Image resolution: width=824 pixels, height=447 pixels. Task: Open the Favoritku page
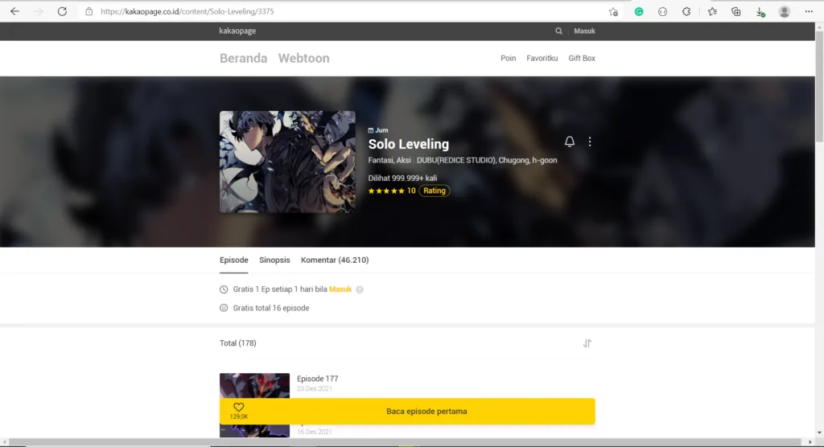pos(542,59)
